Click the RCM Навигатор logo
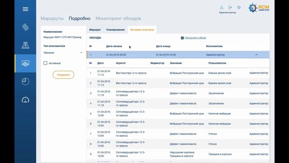This screenshot has height=163, width=289. click(259, 8)
